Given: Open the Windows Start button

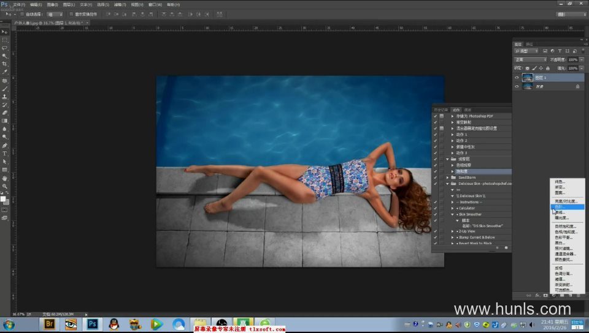Looking at the screenshot, I should (x=9, y=324).
